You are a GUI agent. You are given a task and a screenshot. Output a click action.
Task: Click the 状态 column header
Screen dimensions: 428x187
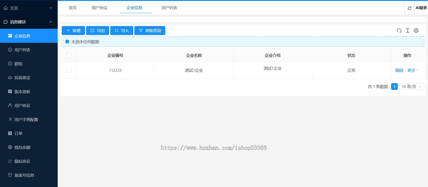pyautogui.click(x=351, y=55)
